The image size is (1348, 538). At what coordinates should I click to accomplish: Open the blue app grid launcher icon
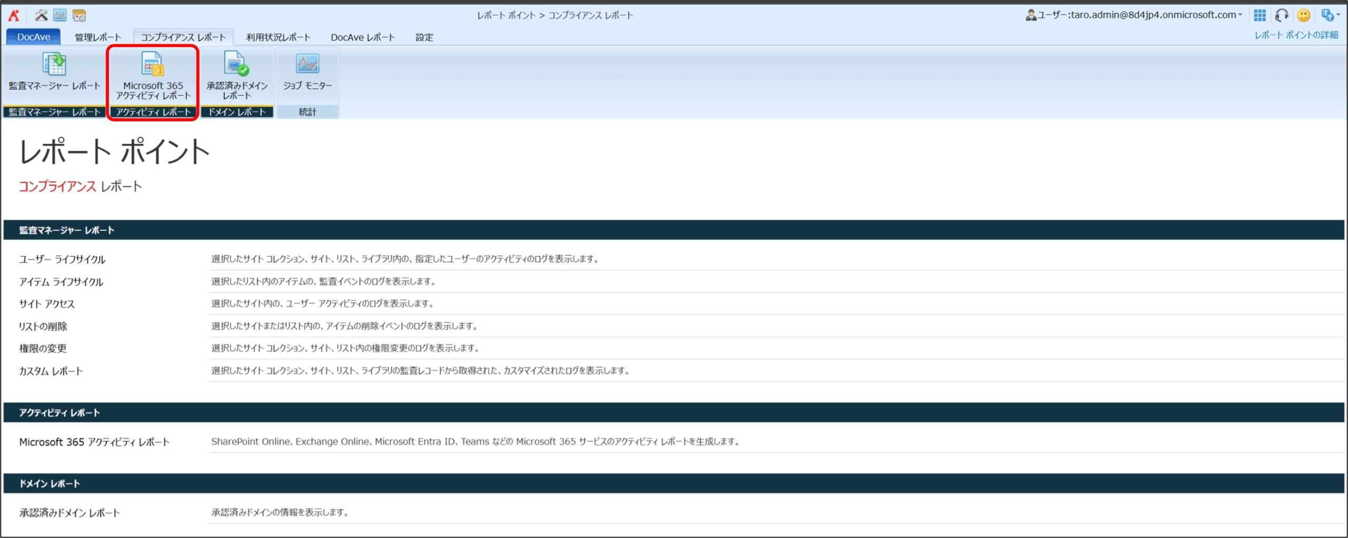[1260, 15]
